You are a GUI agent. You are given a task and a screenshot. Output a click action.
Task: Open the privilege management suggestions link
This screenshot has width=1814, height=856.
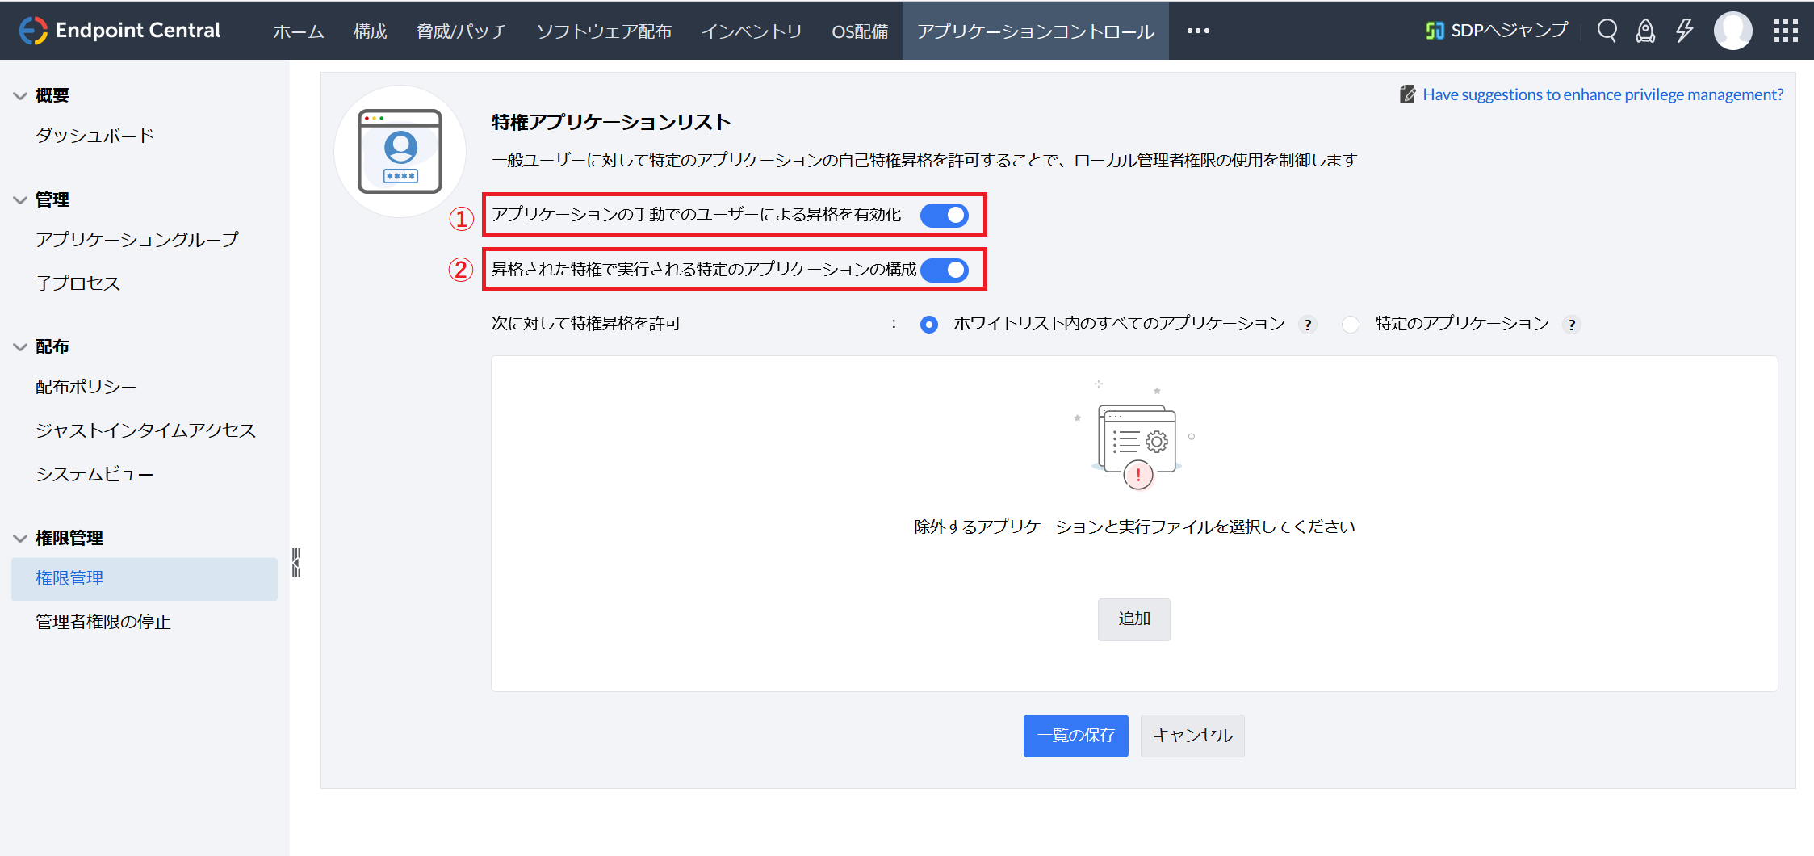[x=1602, y=94]
